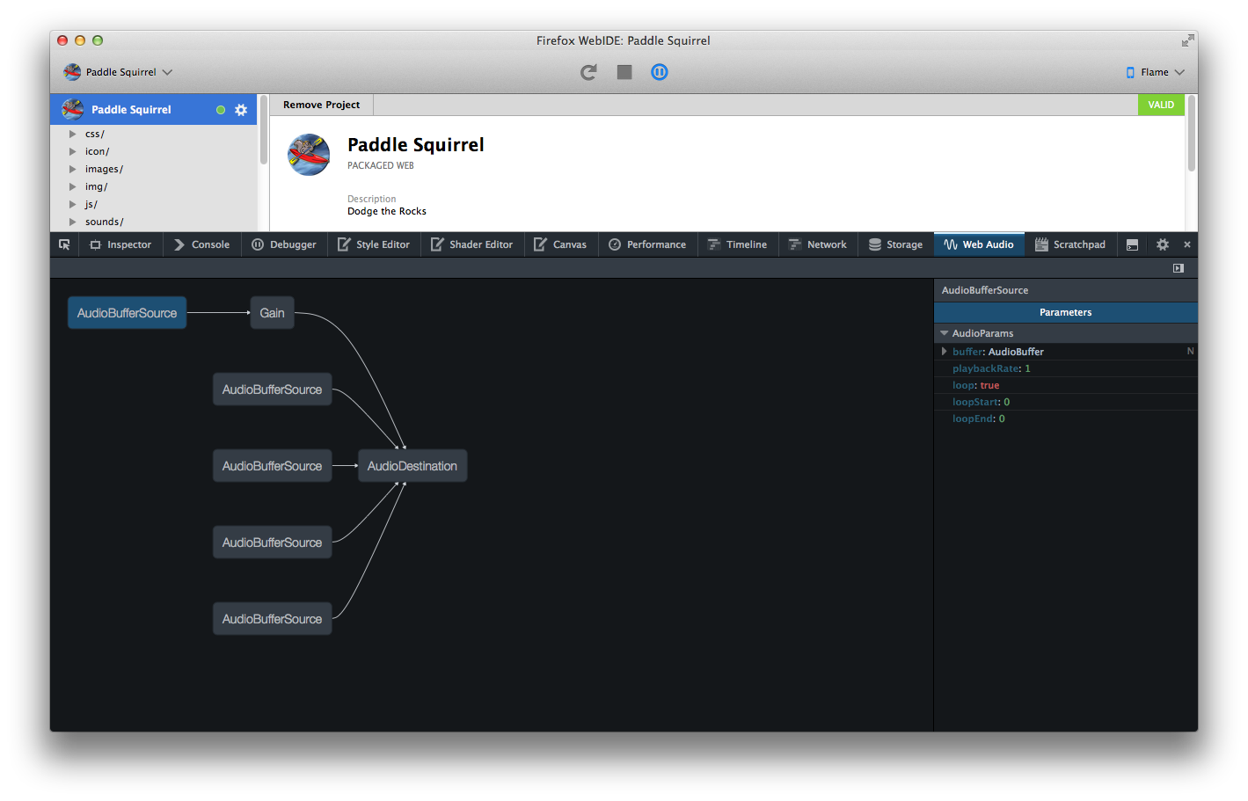Switch to the Debugger tab
This screenshot has width=1248, height=801.
tap(284, 244)
